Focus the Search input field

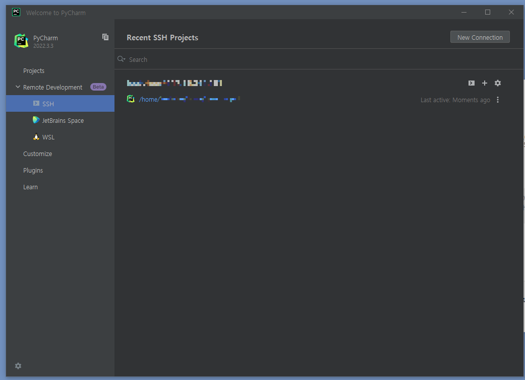point(318,59)
